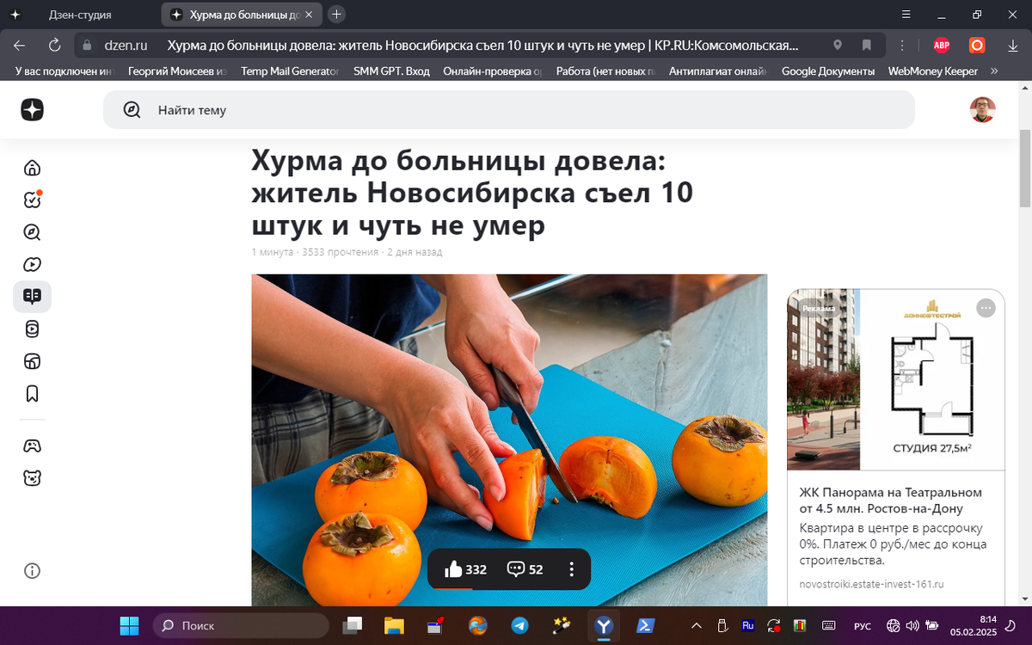The width and height of the screenshot is (1032, 645).
Task: Bookmark the page with the address bar flag
Action: (866, 45)
